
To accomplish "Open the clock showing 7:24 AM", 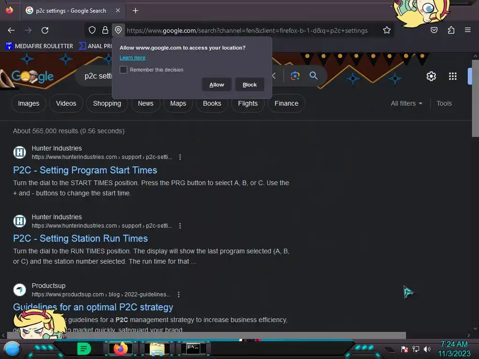I will (x=454, y=349).
